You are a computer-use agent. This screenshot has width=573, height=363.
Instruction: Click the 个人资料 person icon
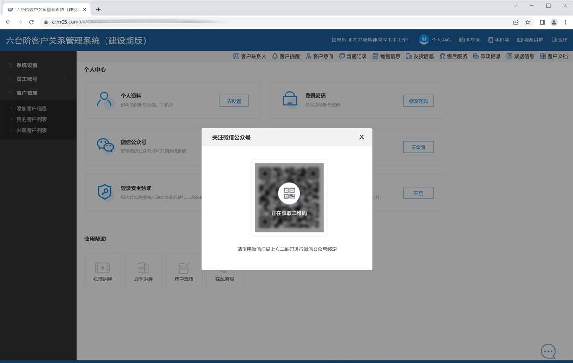(x=104, y=100)
